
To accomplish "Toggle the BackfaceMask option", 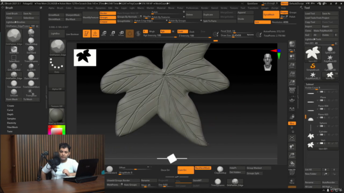I will point(203,168).
